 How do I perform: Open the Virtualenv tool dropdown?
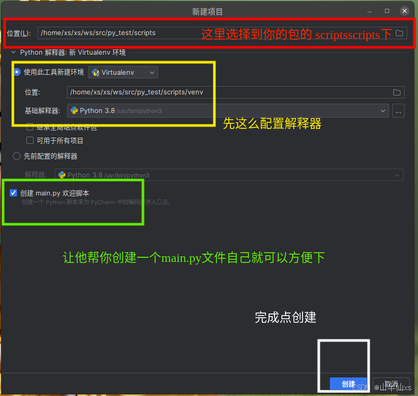[123, 72]
